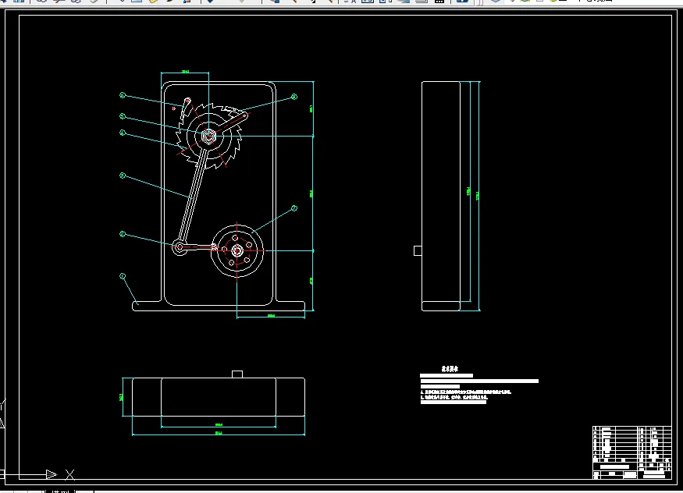The width and height of the screenshot is (683, 493).
Task: Select the crank disc with bolt holes
Action: coord(237,250)
